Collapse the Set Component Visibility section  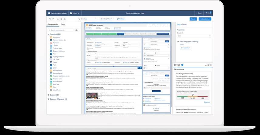click(178, 41)
